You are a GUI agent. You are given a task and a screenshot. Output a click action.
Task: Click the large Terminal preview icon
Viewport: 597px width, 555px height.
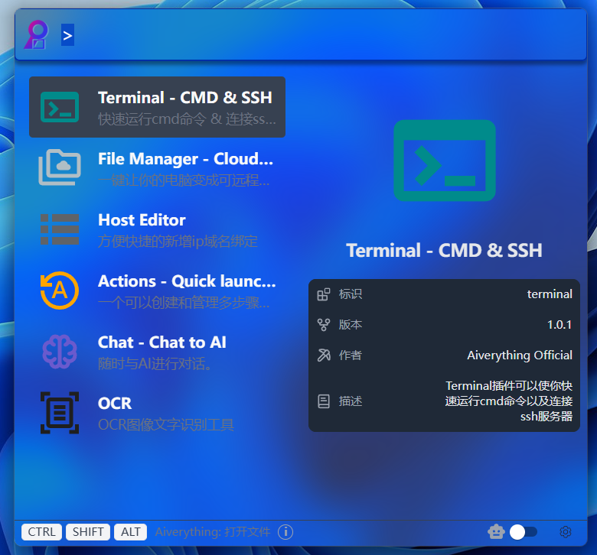pyautogui.click(x=445, y=161)
